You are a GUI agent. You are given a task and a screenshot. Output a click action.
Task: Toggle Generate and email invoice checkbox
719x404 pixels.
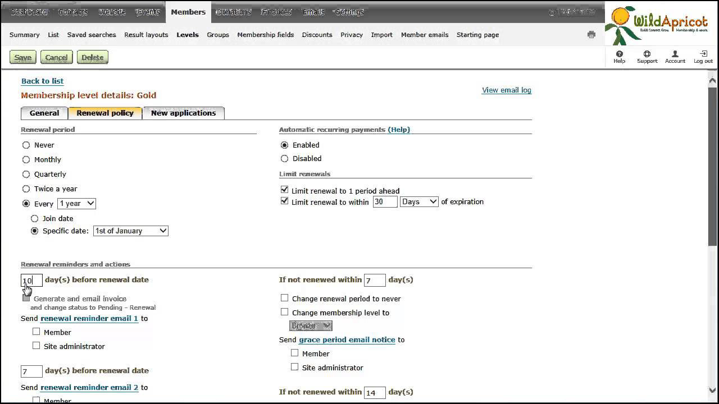click(26, 298)
